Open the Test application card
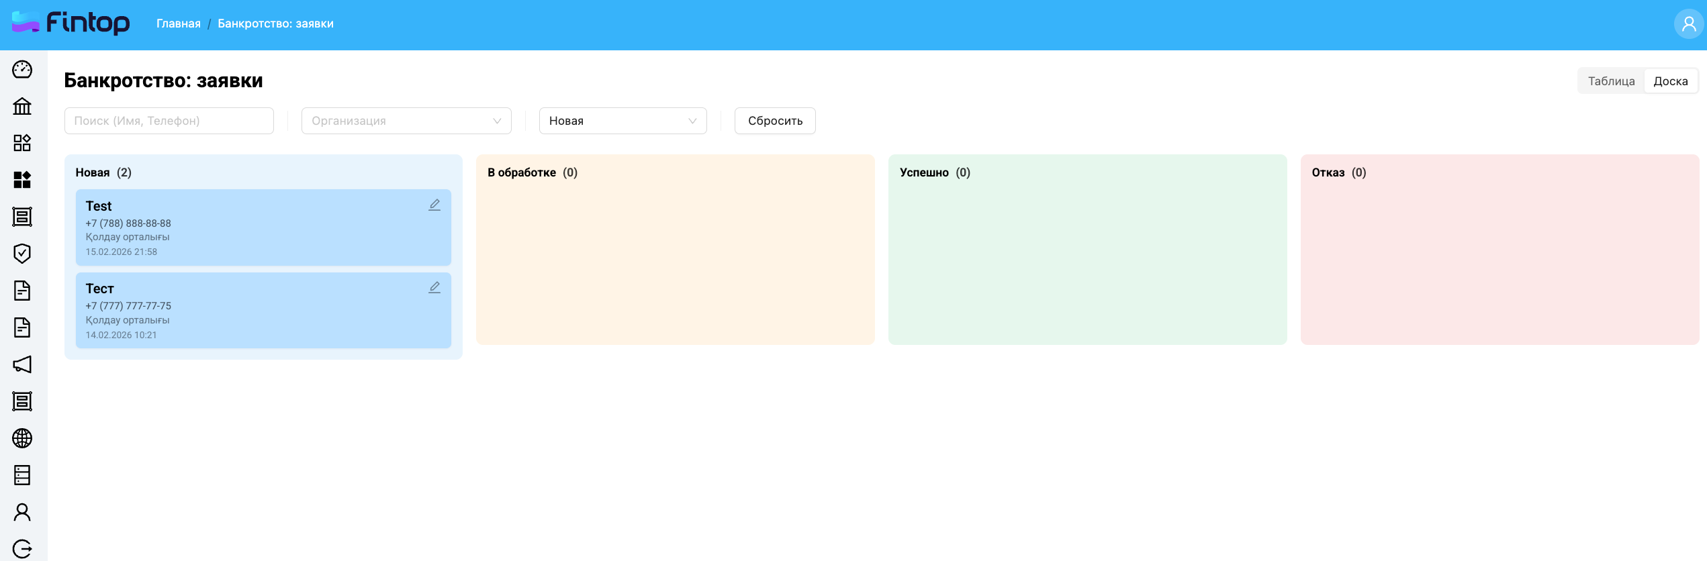1707x561 pixels. (x=263, y=227)
